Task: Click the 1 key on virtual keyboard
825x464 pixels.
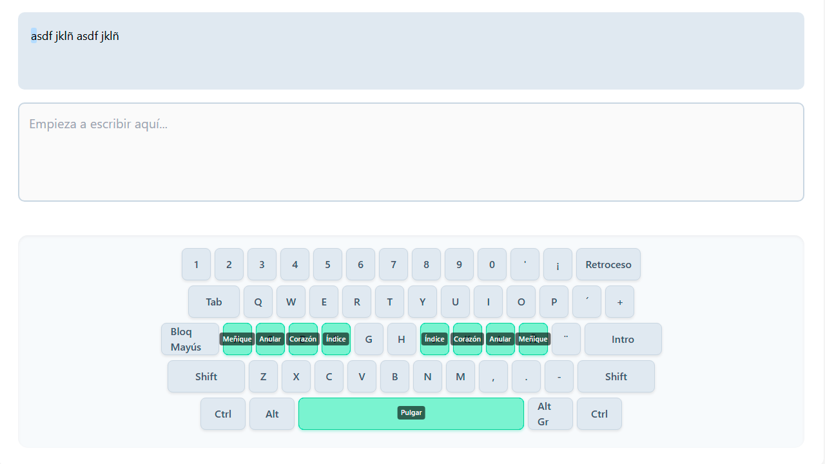Action: tap(197, 264)
